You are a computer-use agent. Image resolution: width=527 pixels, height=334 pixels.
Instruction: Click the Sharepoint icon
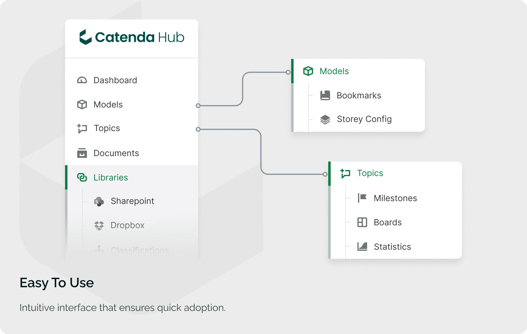pos(99,201)
